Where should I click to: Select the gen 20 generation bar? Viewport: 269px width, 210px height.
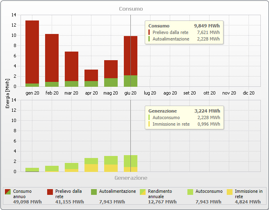click(x=32, y=170)
